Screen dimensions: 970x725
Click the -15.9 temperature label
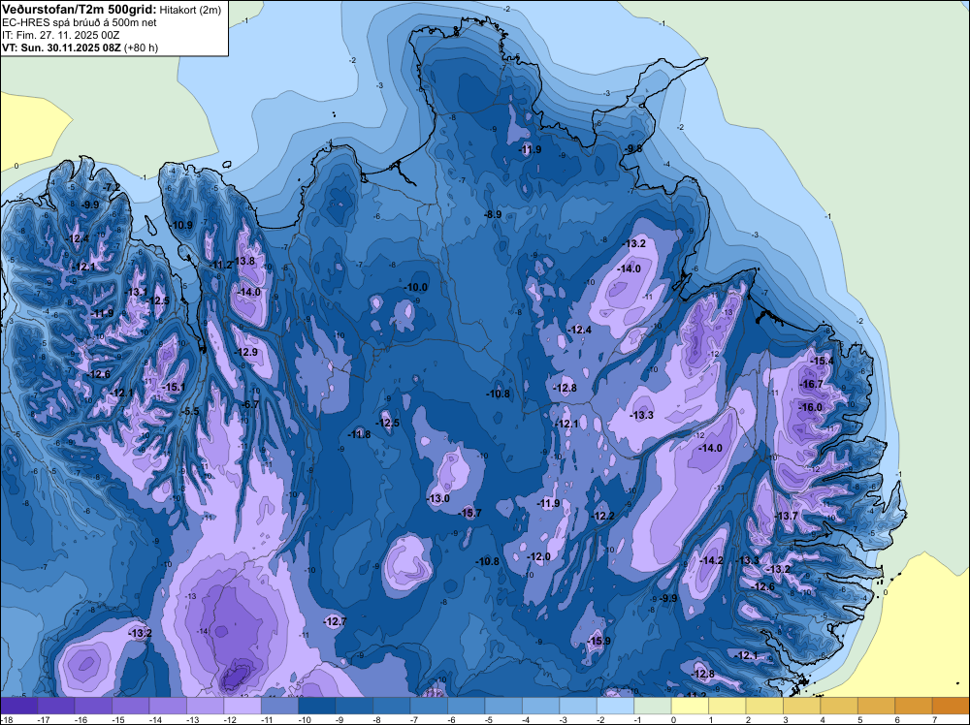(x=598, y=641)
